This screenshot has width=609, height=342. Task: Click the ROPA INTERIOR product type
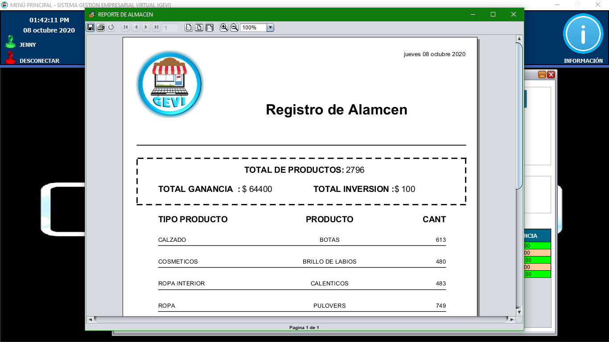click(181, 284)
